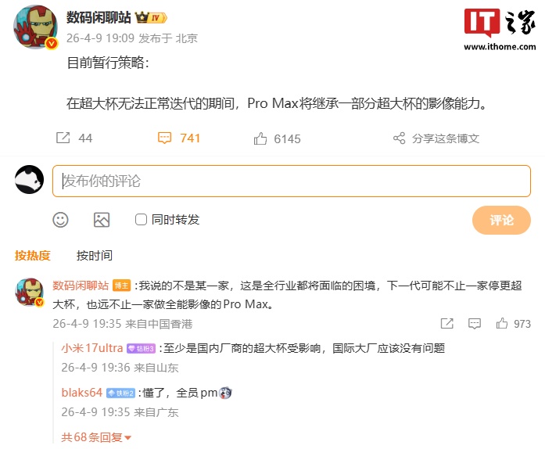Like the comment with 973 likes

501,323
